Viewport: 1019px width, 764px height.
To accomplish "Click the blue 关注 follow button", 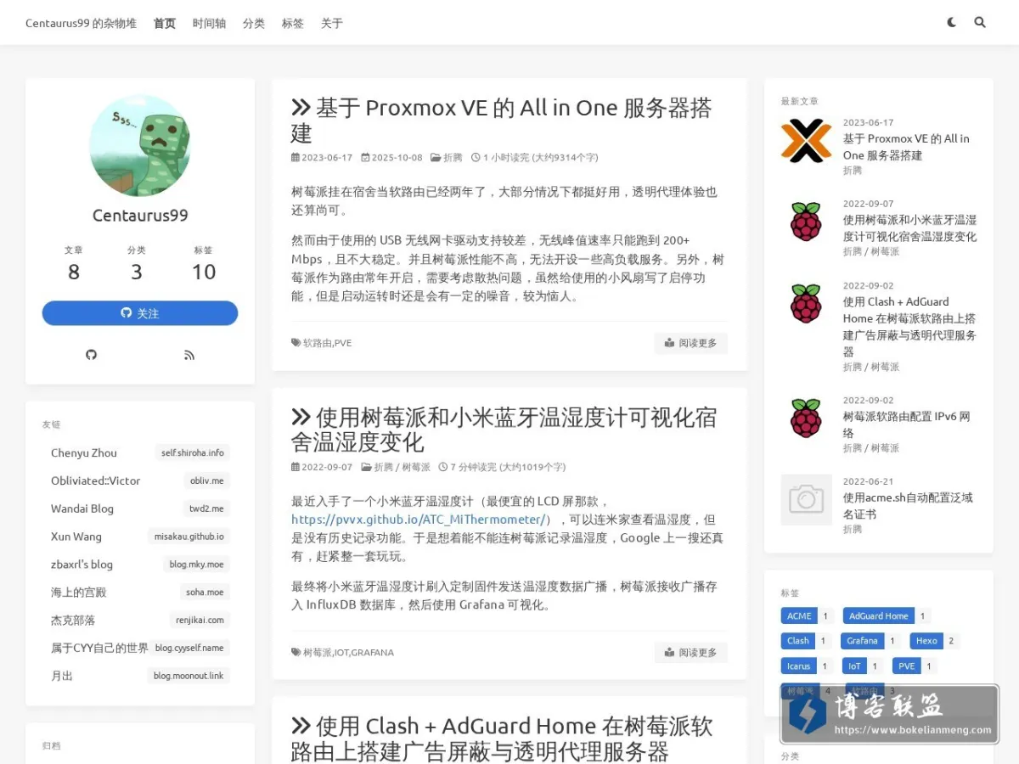I will (140, 313).
